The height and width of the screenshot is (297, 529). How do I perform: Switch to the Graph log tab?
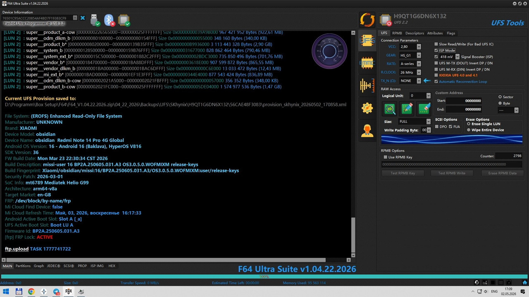[x=39, y=266]
